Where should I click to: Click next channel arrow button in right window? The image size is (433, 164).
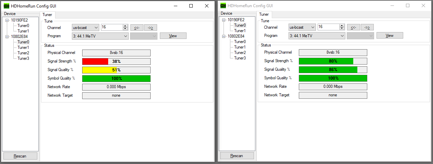[367, 27]
